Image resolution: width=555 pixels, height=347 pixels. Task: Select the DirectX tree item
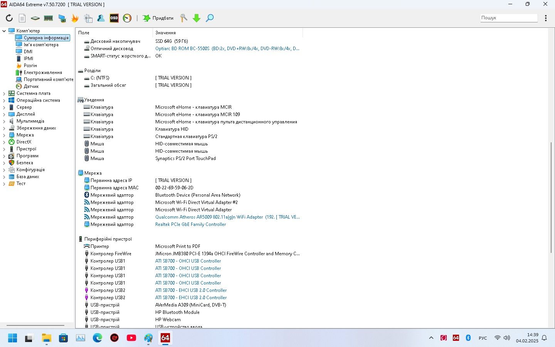click(24, 142)
